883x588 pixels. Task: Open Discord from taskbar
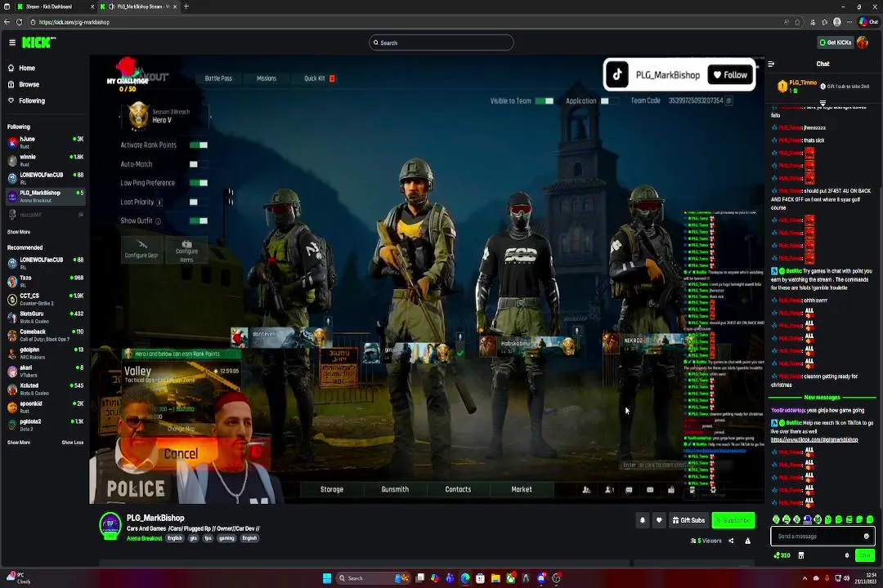(541, 578)
